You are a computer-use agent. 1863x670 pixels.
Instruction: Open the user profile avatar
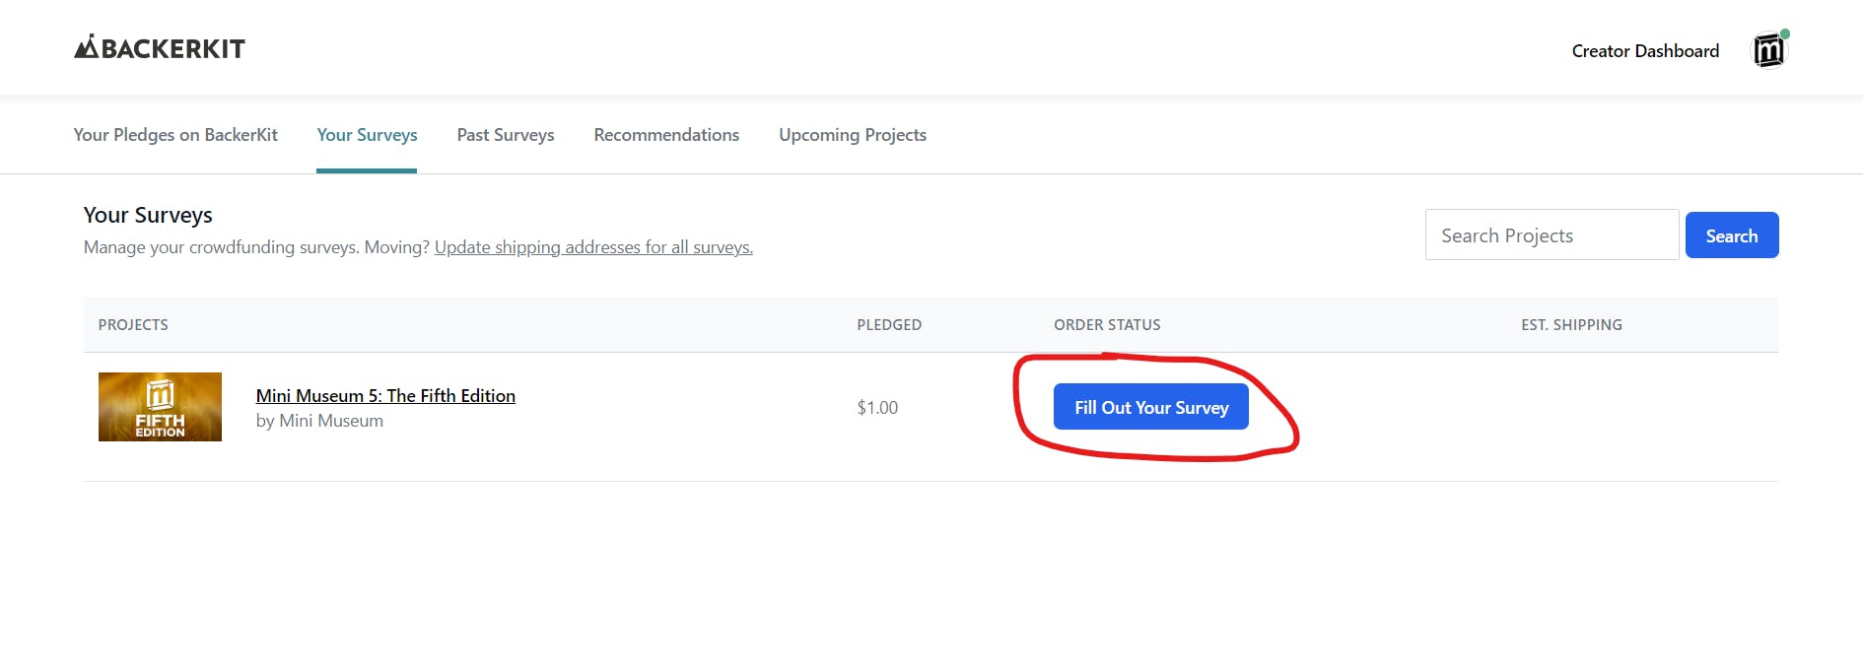coord(1768,50)
